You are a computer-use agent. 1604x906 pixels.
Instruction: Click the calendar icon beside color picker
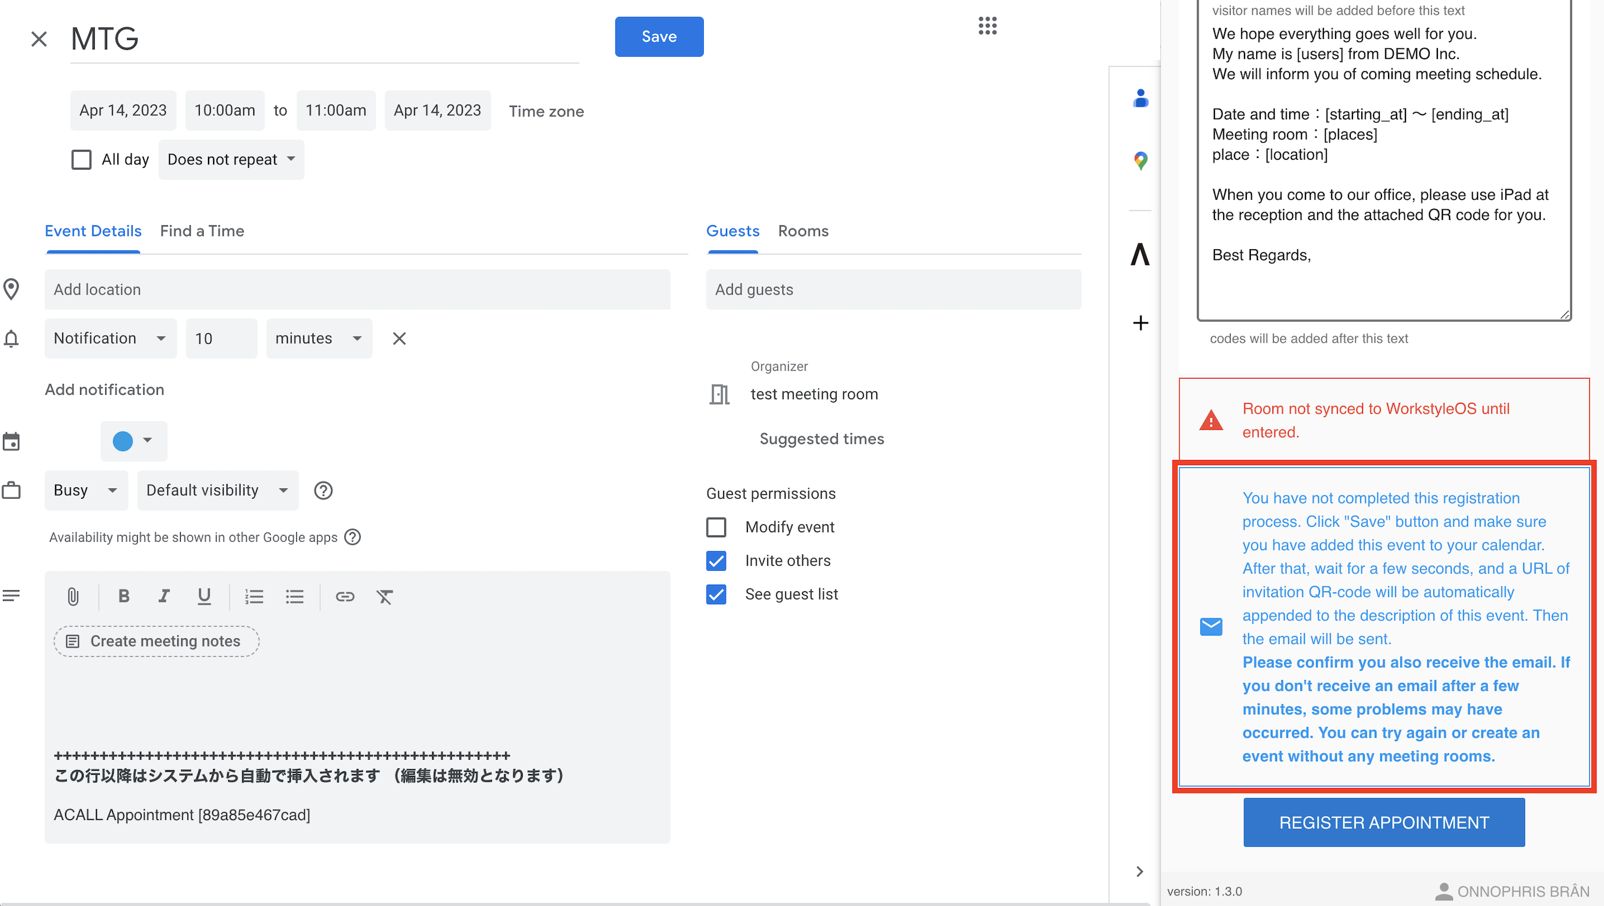(10, 441)
